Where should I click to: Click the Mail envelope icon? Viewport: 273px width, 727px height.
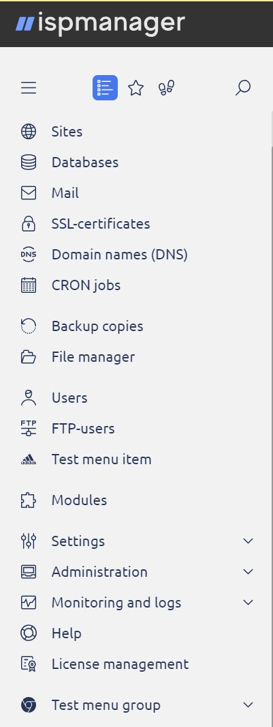click(29, 193)
